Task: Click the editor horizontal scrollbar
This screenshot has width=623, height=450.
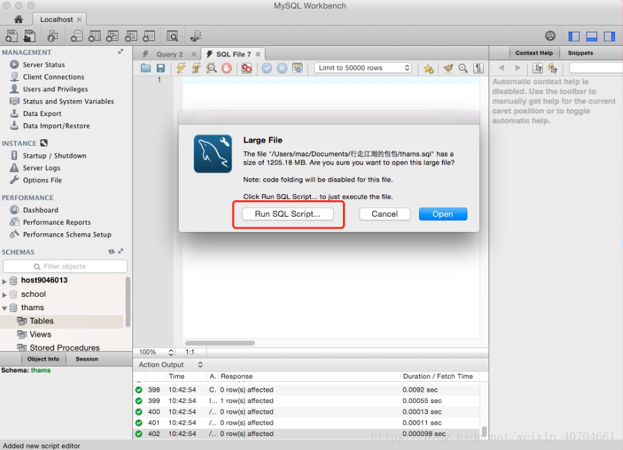Action: 220,343
